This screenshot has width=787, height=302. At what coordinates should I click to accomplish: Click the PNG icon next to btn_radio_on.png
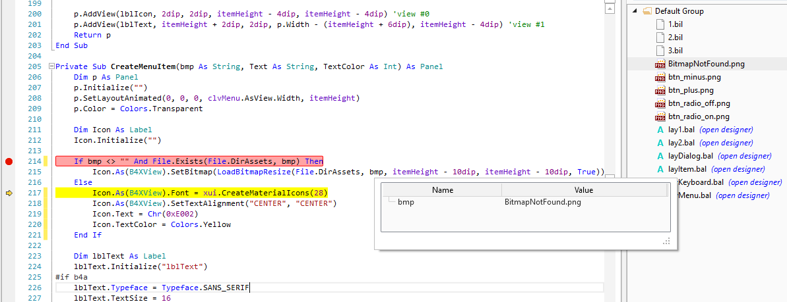click(x=660, y=116)
